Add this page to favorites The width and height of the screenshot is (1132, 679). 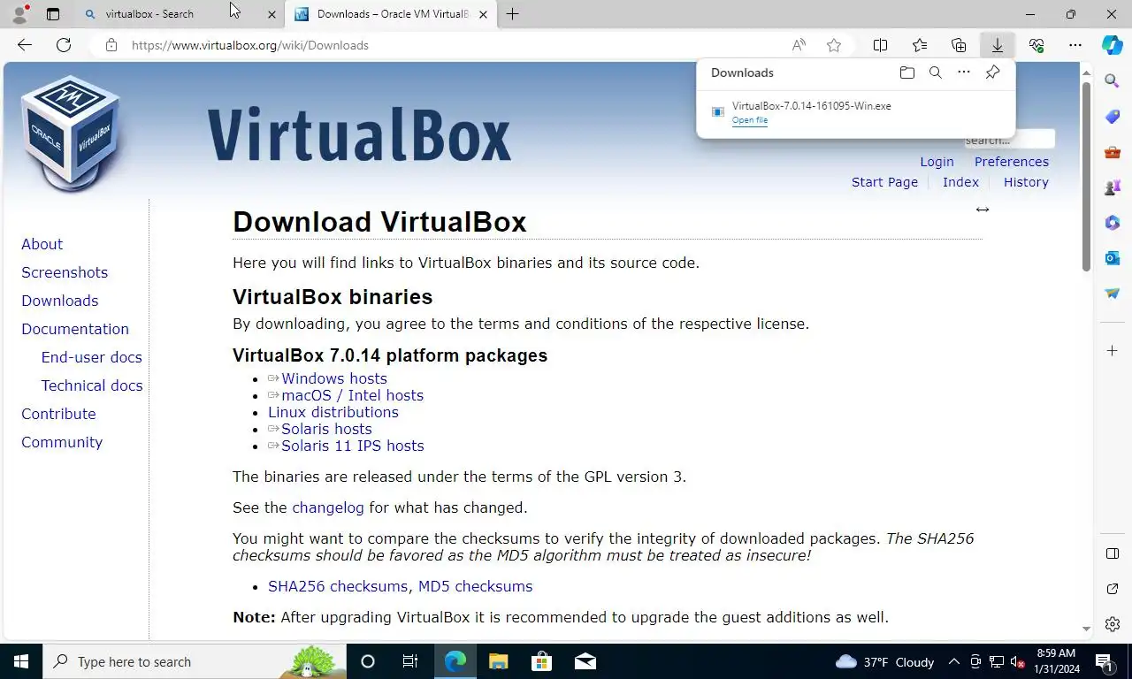pos(834,45)
